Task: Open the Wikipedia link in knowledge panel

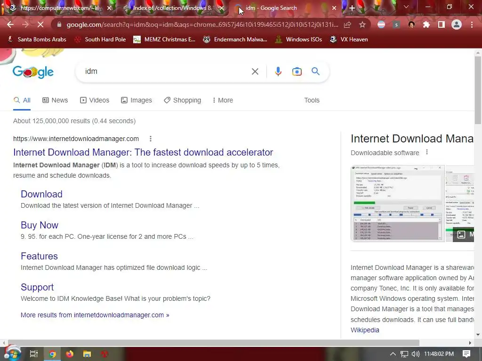Action: click(x=365, y=330)
